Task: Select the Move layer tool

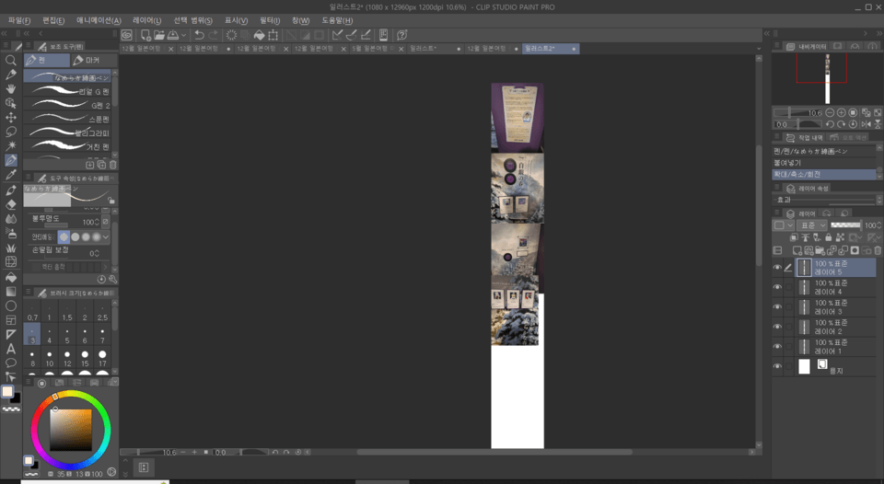Action: click(x=10, y=117)
